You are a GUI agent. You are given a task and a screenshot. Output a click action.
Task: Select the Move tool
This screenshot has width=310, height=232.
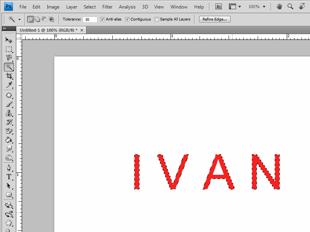point(9,40)
